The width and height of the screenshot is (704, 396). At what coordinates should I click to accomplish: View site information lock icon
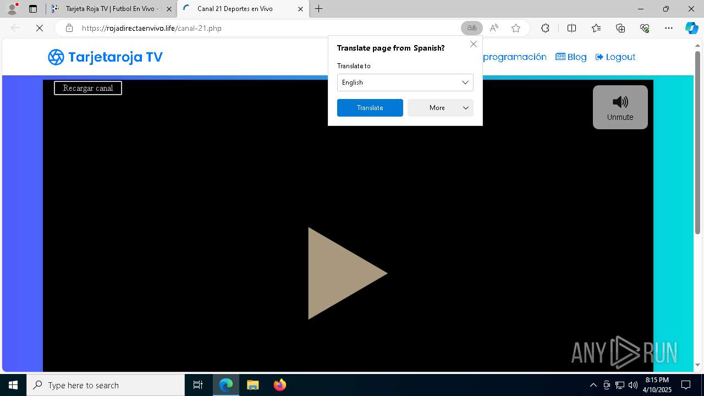(x=69, y=28)
